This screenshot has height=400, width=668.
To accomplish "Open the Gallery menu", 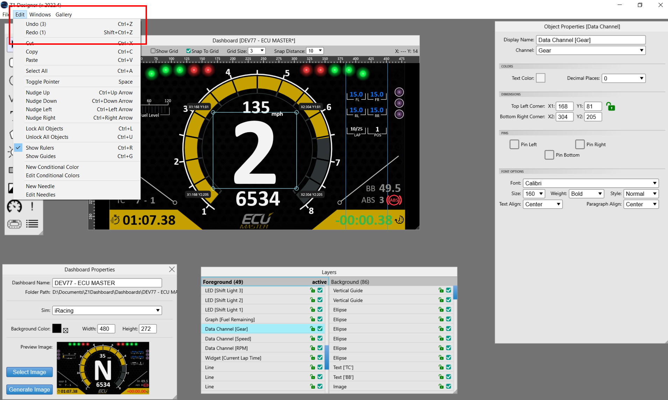I will (x=64, y=14).
